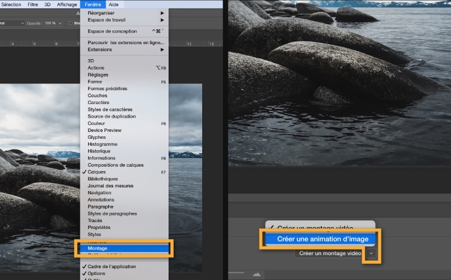Choose Device Preview in Fenêtre menu
This screenshot has height=280, width=451.
[124, 130]
